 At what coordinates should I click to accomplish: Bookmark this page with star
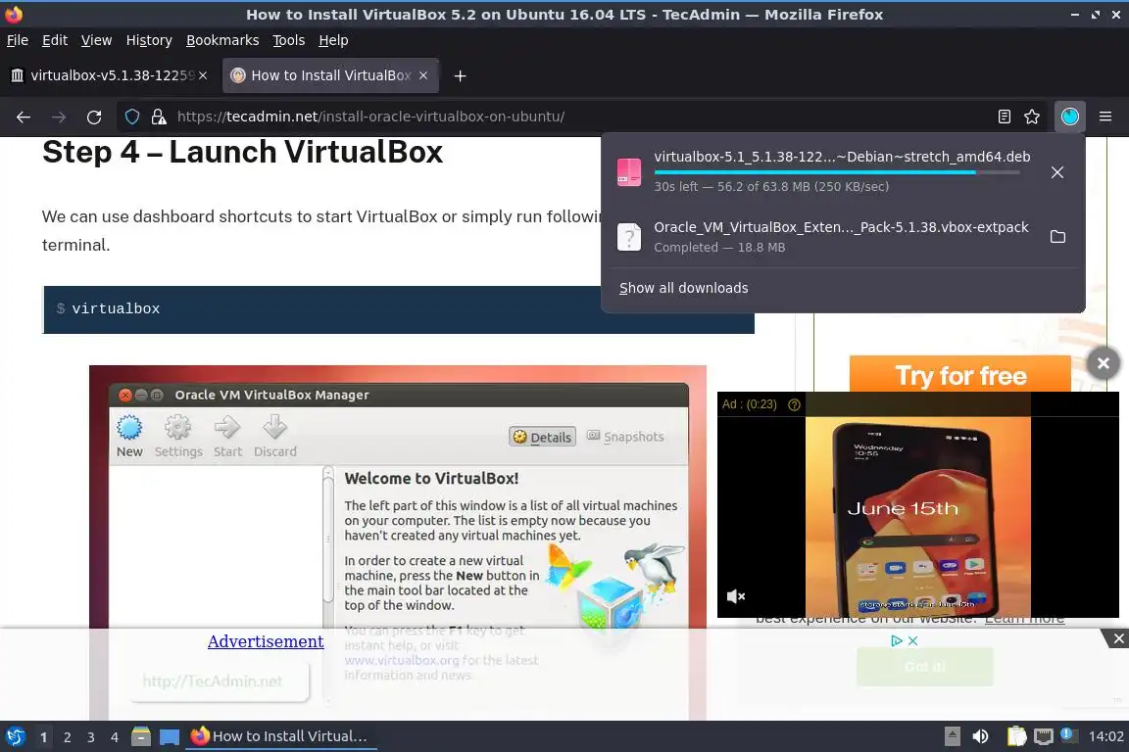tap(1032, 117)
